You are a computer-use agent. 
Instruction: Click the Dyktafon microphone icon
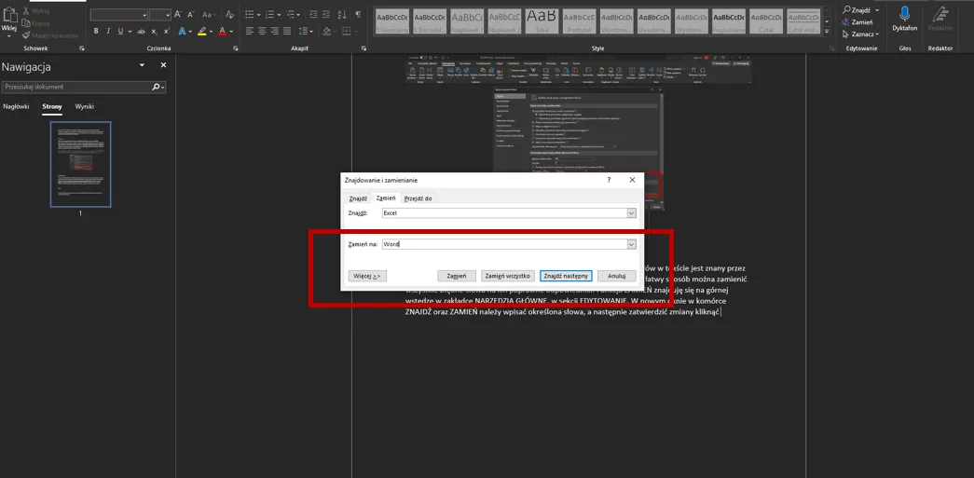(x=904, y=14)
